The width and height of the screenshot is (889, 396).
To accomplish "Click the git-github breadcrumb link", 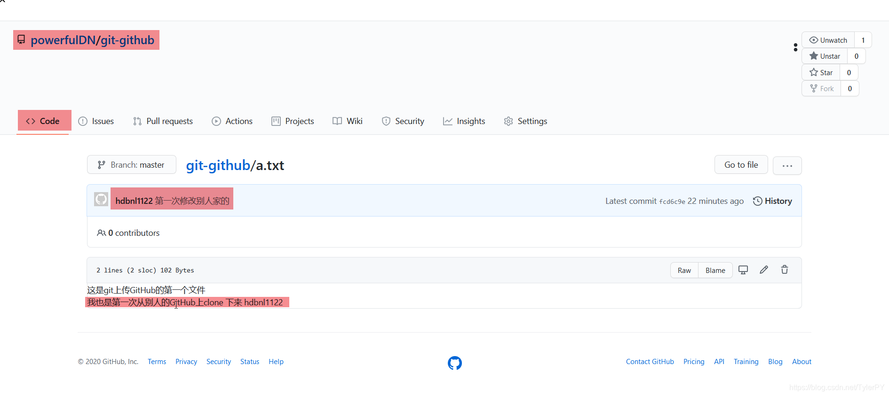I will pos(218,165).
